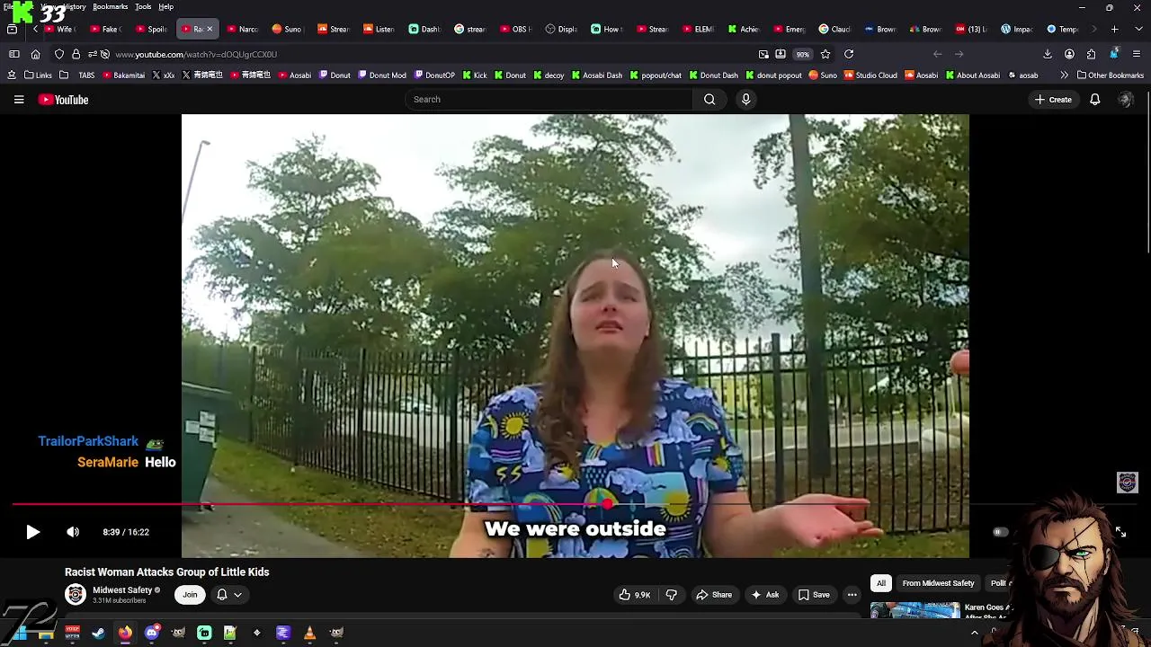Open the TABS bookmarks folder
The height and width of the screenshot is (647, 1151).
point(78,75)
